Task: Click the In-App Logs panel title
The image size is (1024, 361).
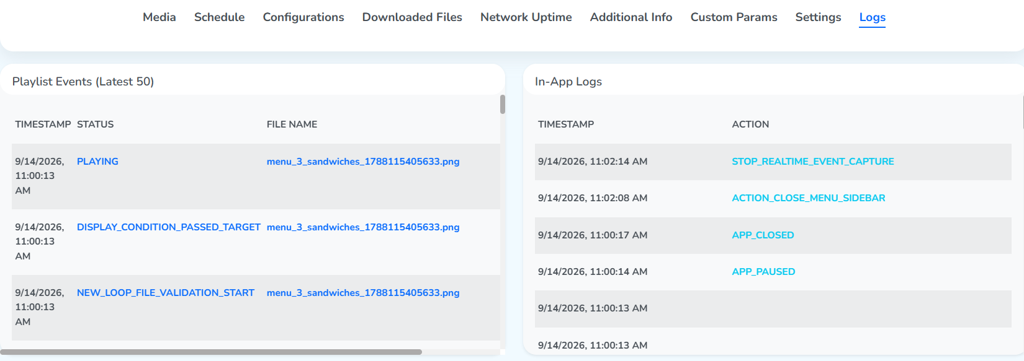Action: [568, 82]
